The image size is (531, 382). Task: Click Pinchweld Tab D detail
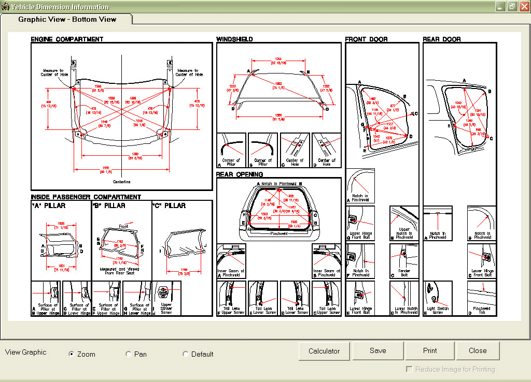pos(482,298)
